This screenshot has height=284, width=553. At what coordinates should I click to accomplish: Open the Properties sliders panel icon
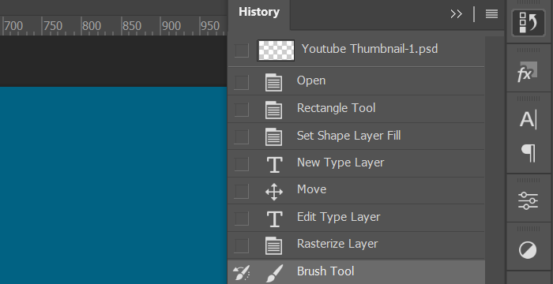pos(528,200)
